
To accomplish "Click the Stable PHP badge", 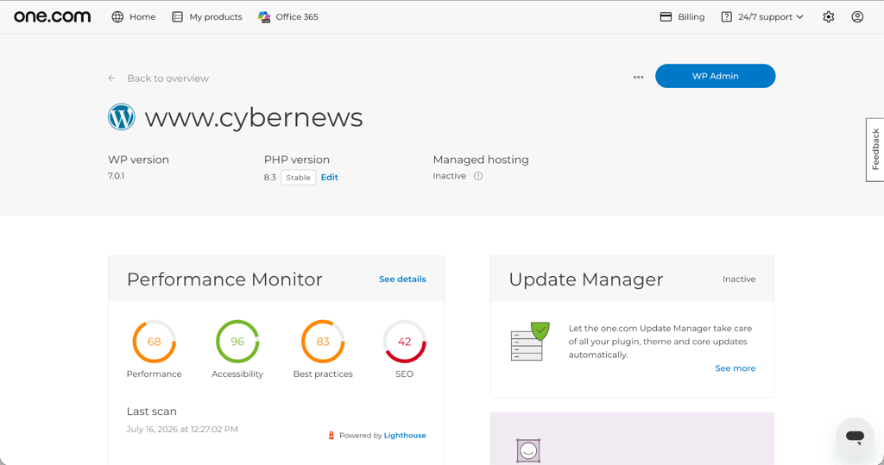I will (298, 178).
